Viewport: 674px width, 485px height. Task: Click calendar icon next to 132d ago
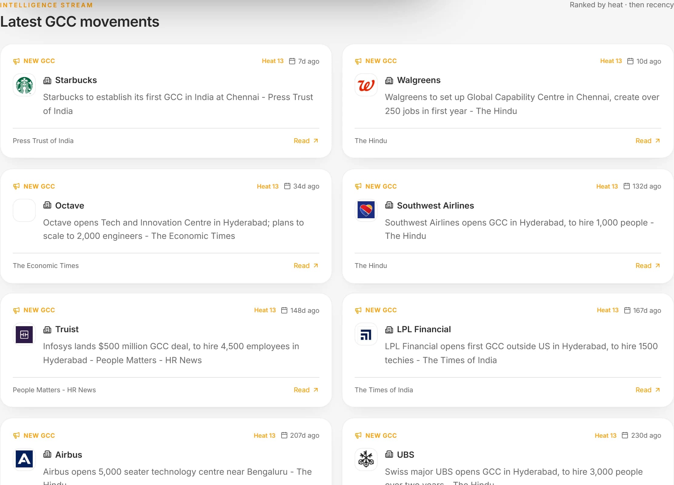[627, 186]
